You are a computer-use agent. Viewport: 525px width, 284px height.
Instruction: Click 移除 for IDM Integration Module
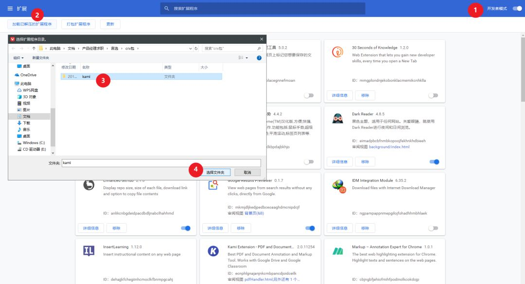pos(365,228)
